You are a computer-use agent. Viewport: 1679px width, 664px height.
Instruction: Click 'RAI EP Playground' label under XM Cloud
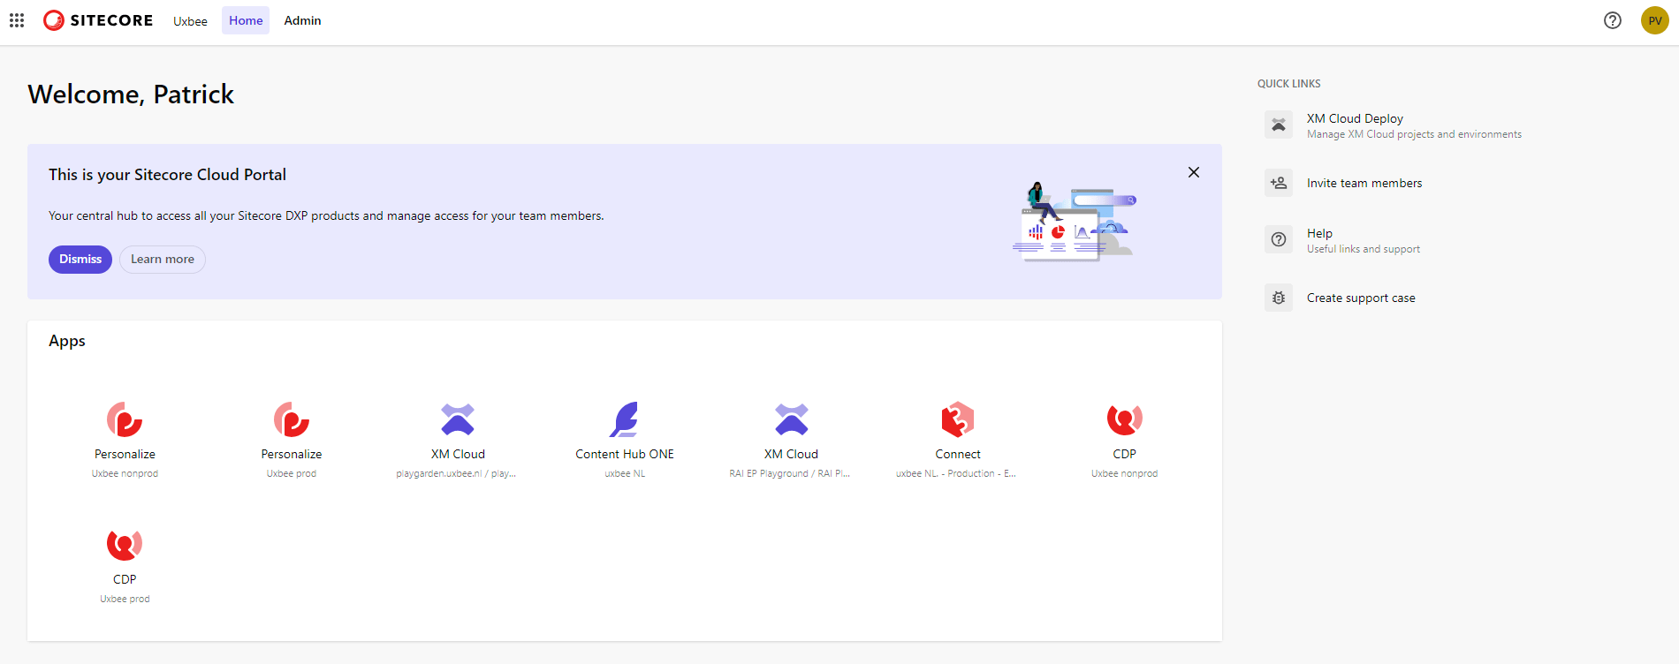point(790,473)
